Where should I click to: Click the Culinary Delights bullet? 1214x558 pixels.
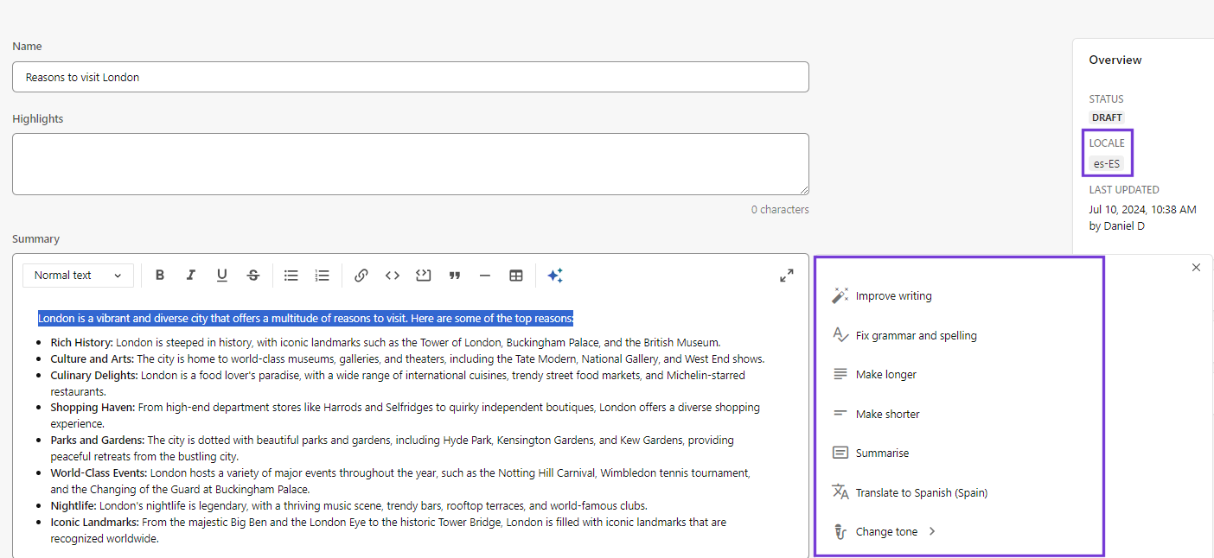398,384
